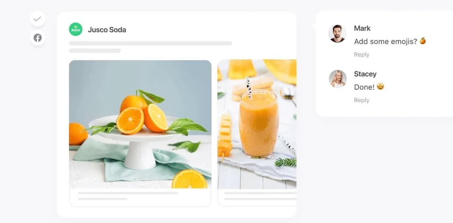453x223 pixels.
Task: Click the checkmark approve icon
Action: 37,19
